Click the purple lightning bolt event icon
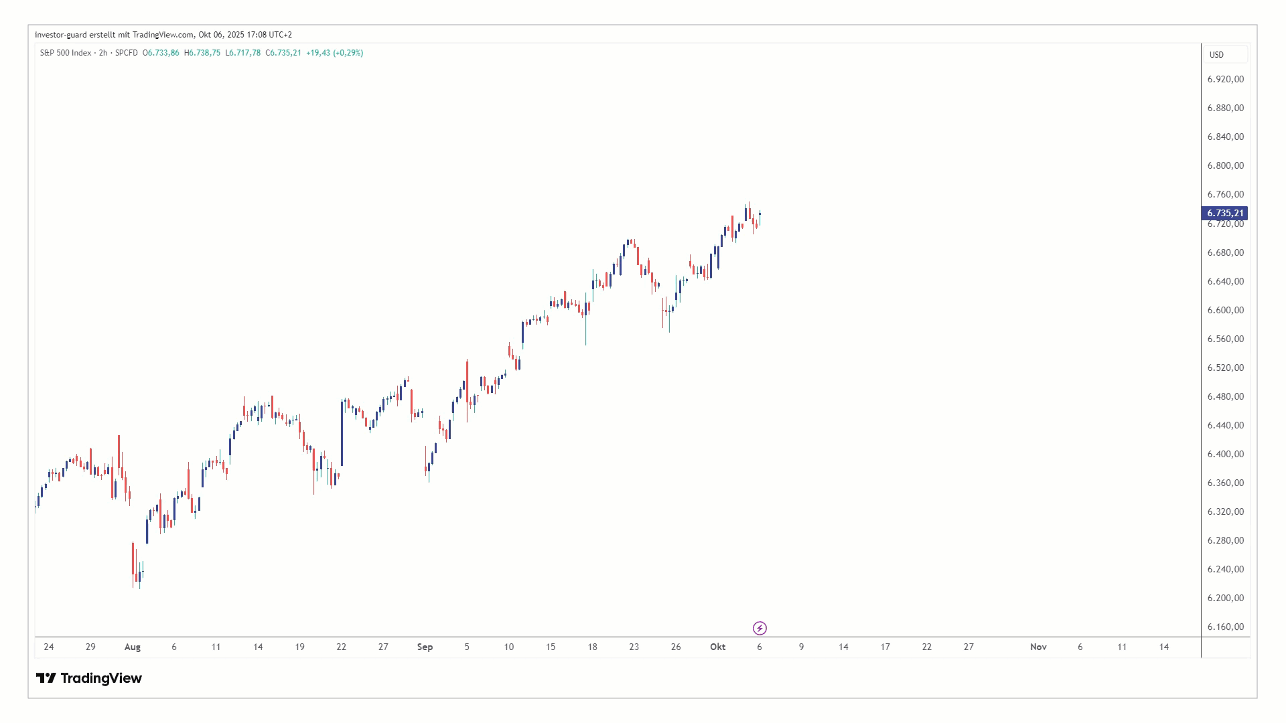 point(760,628)
